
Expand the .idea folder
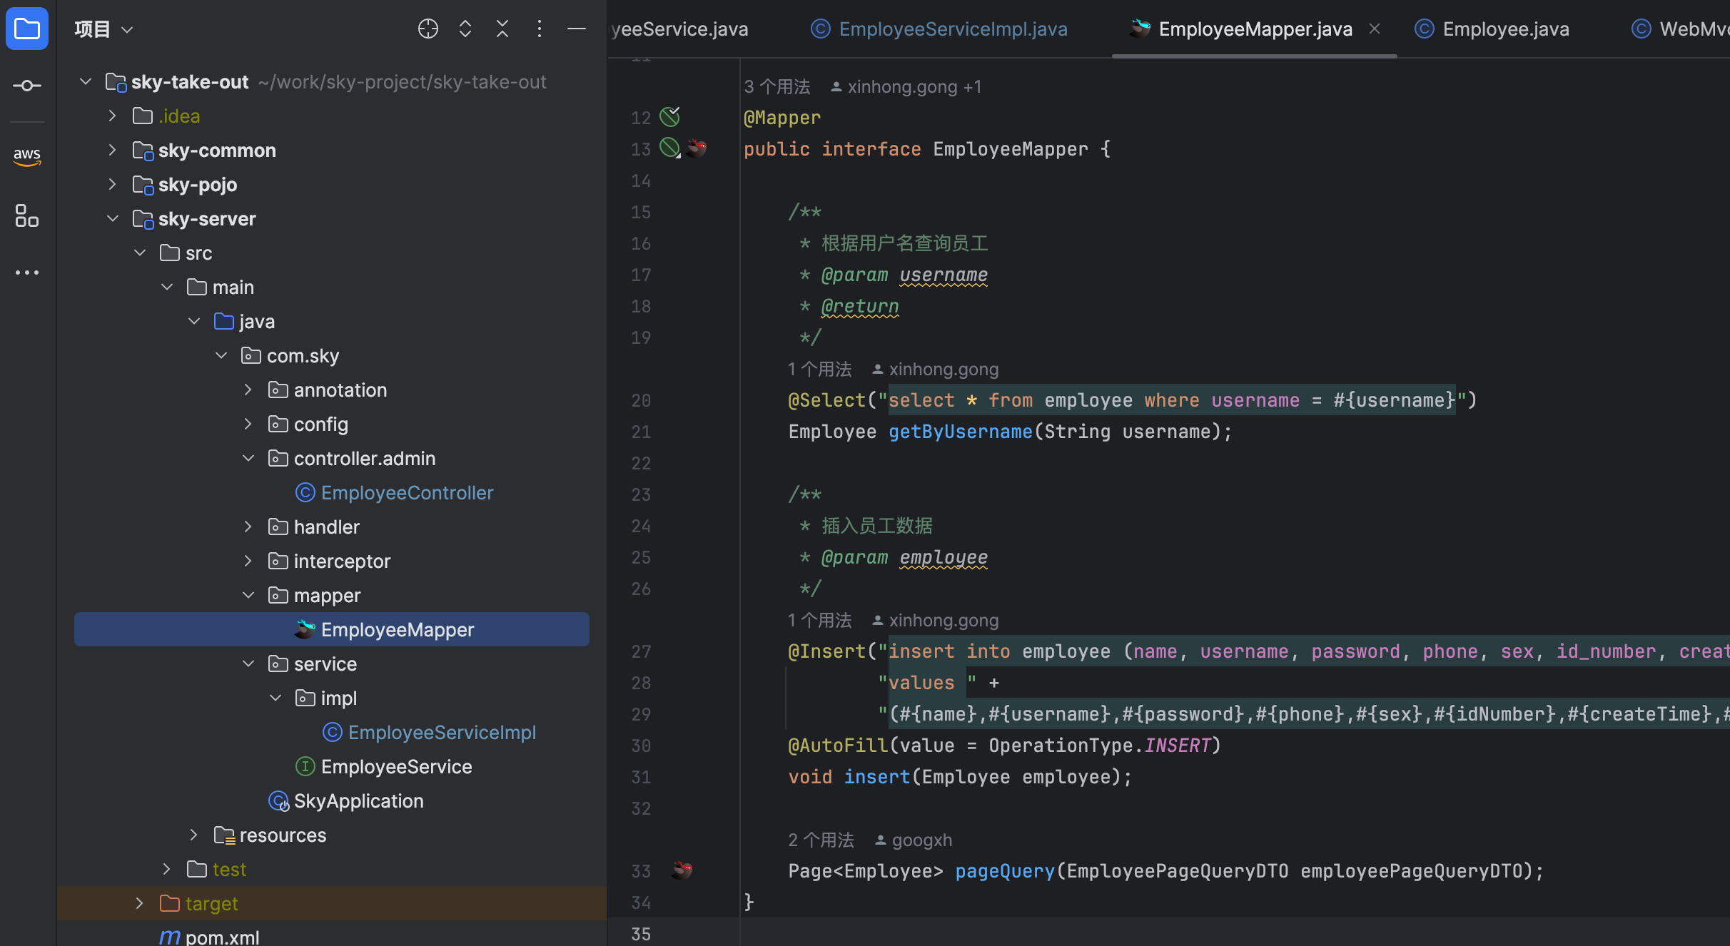(113, 116)
